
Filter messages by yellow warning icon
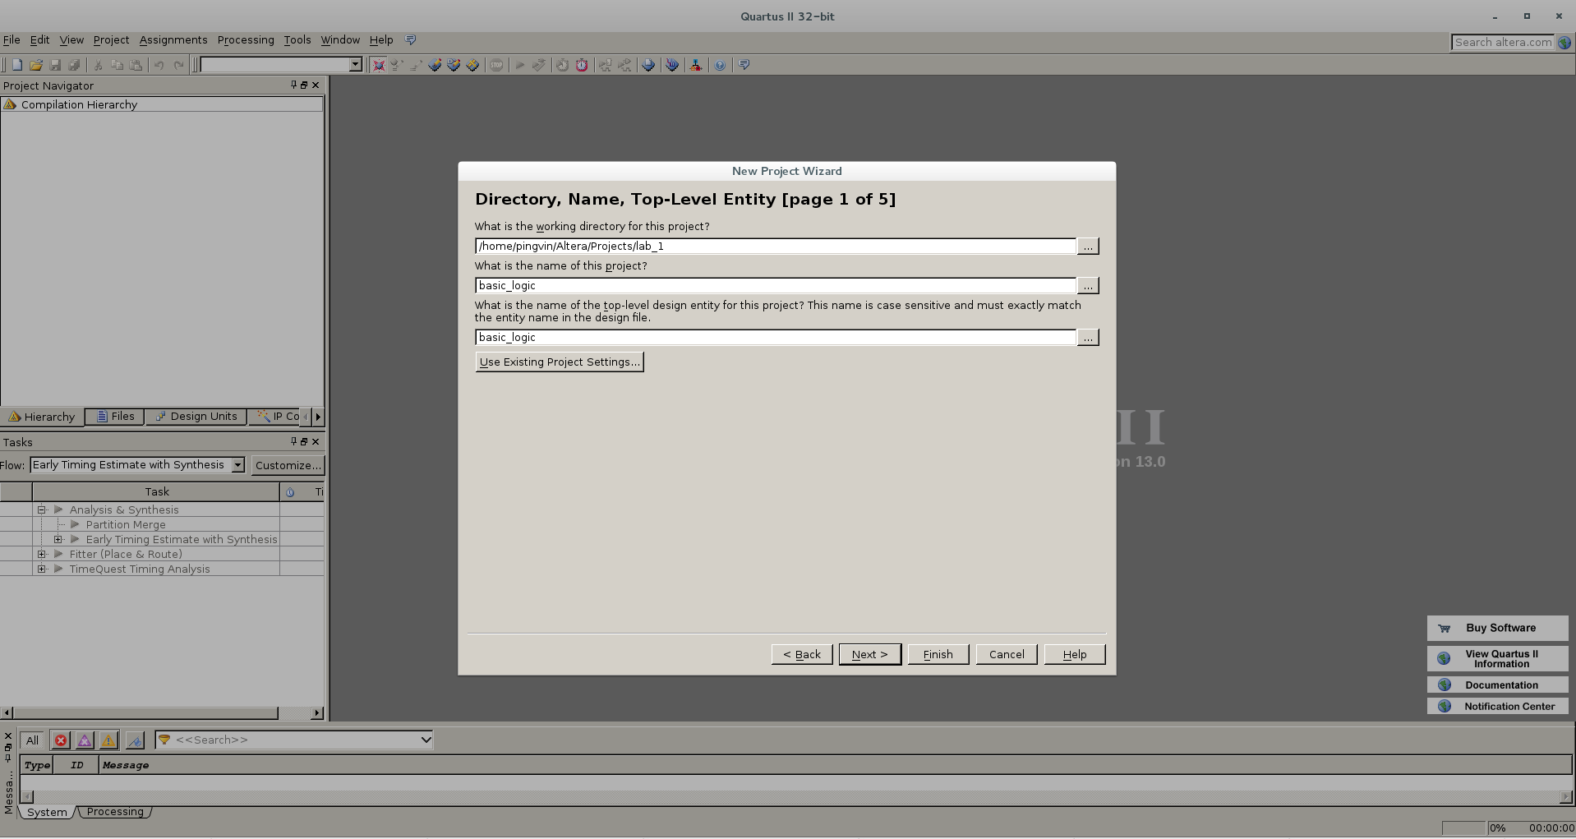coord(108,740)
